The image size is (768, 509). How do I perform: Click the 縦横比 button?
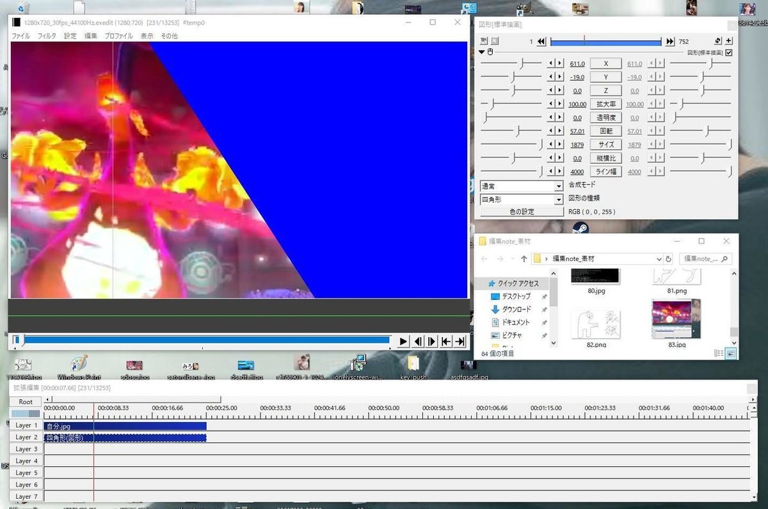[x=605, y=158]
